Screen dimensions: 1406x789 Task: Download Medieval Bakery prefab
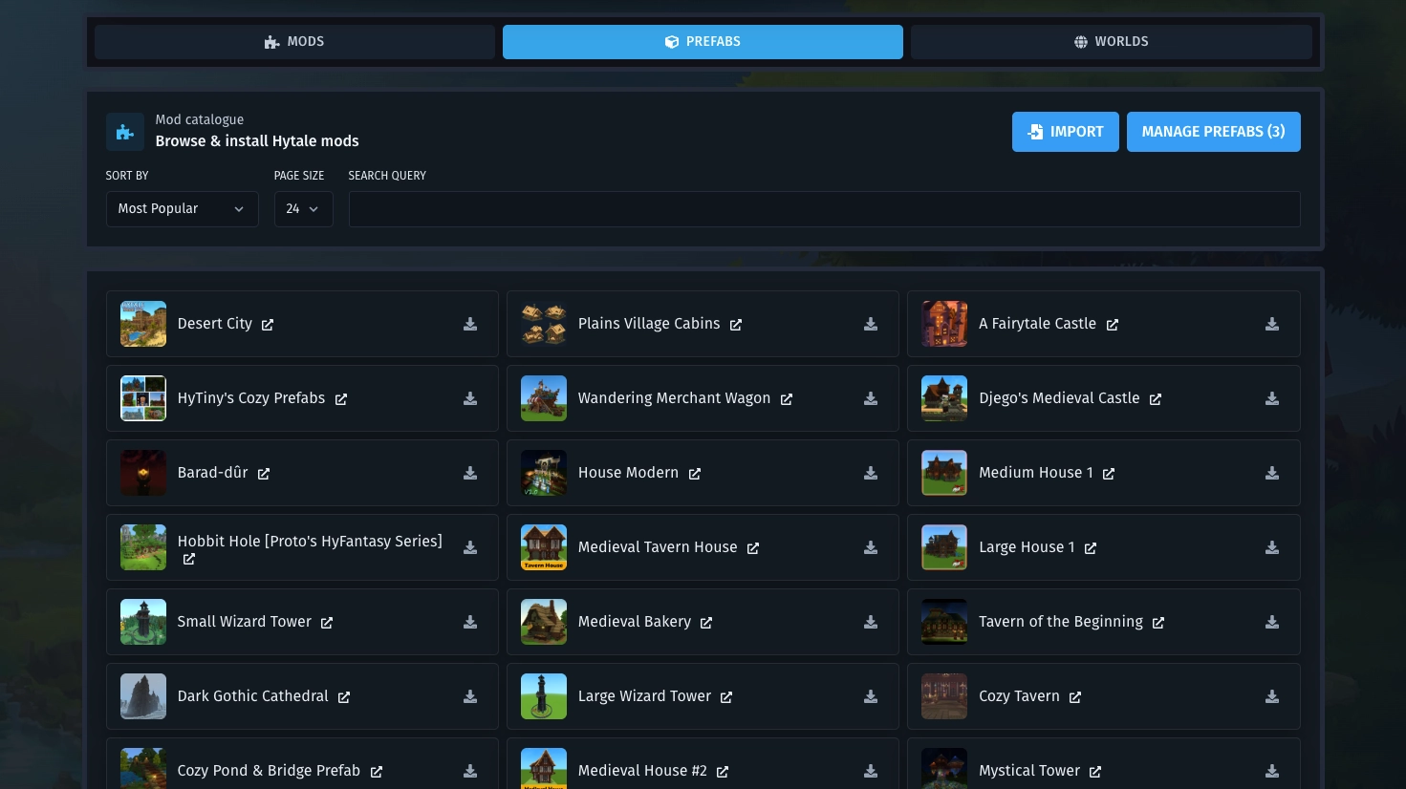(871, 623)
